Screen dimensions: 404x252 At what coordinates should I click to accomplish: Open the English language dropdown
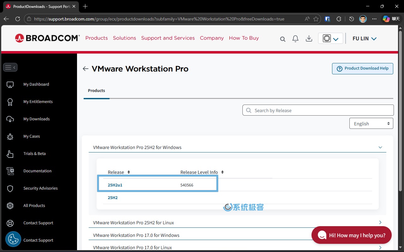(x=371, y=123)
